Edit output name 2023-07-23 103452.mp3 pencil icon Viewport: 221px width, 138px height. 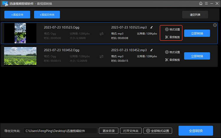(x=151, y=50)
